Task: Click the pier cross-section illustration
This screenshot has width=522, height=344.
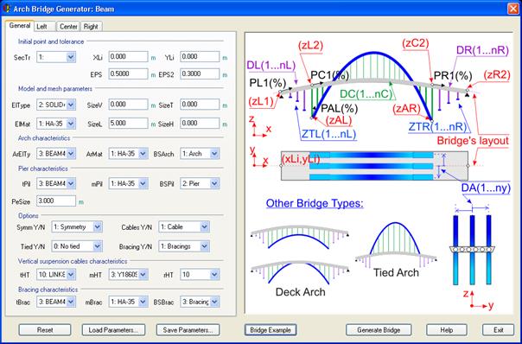Action: click(x=472, y=250)
